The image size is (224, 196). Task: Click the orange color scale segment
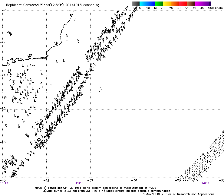click(x=175, y=4)
